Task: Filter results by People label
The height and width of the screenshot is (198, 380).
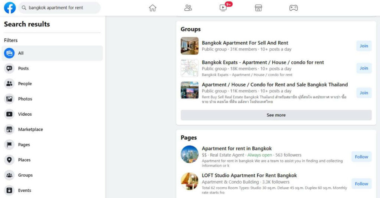Action: [25, 84]
